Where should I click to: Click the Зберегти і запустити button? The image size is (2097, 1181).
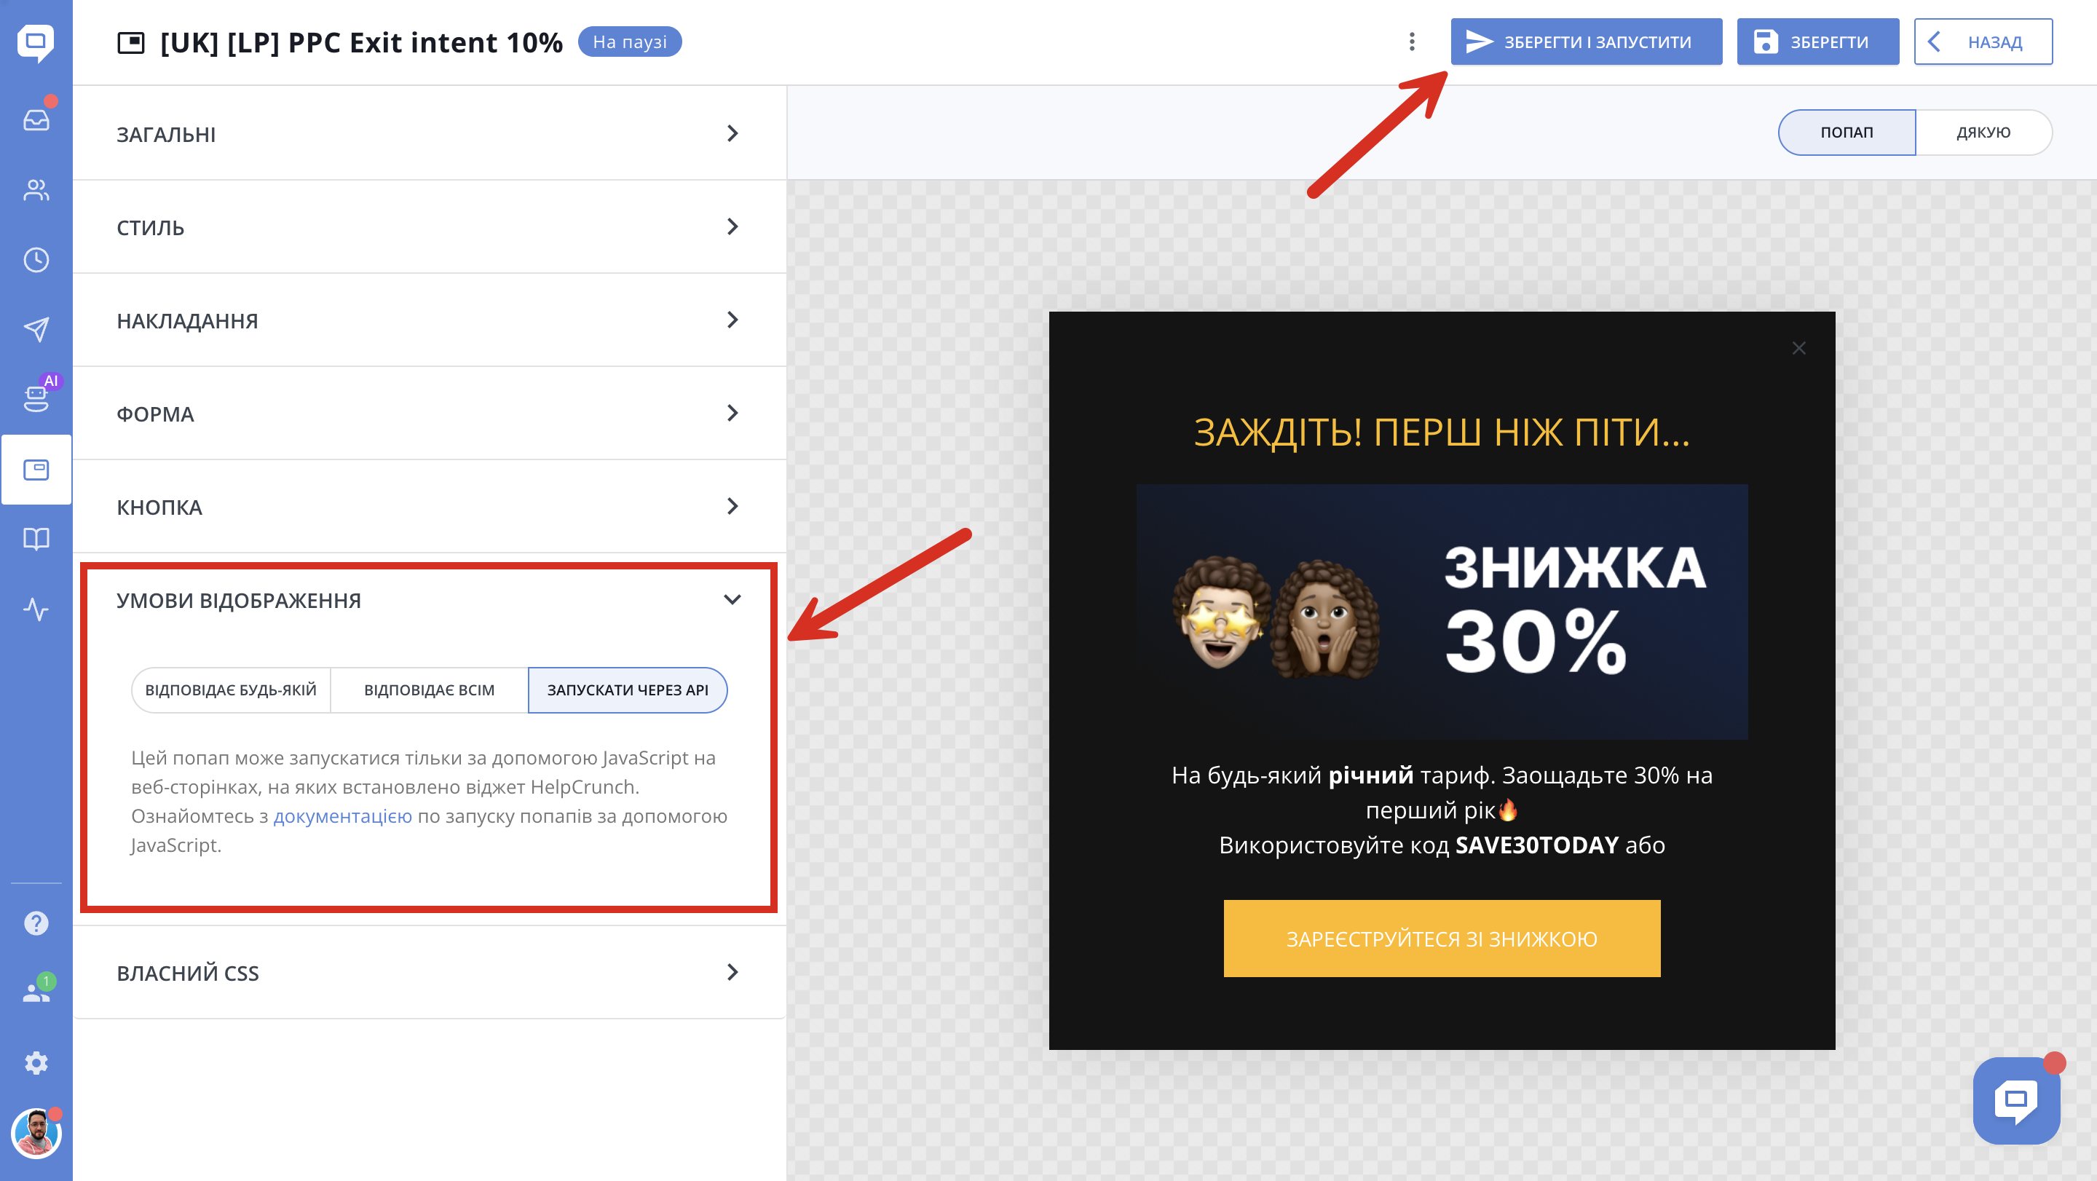coord(1585,42)
